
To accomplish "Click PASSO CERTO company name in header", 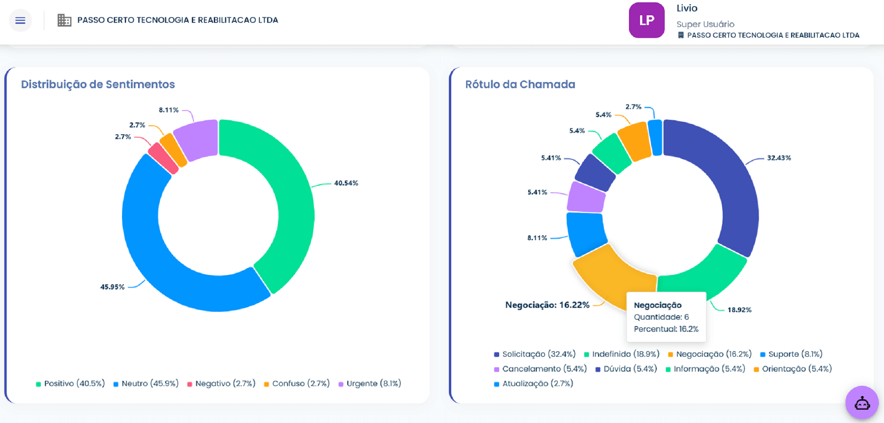I will click(x=177, y=20).
